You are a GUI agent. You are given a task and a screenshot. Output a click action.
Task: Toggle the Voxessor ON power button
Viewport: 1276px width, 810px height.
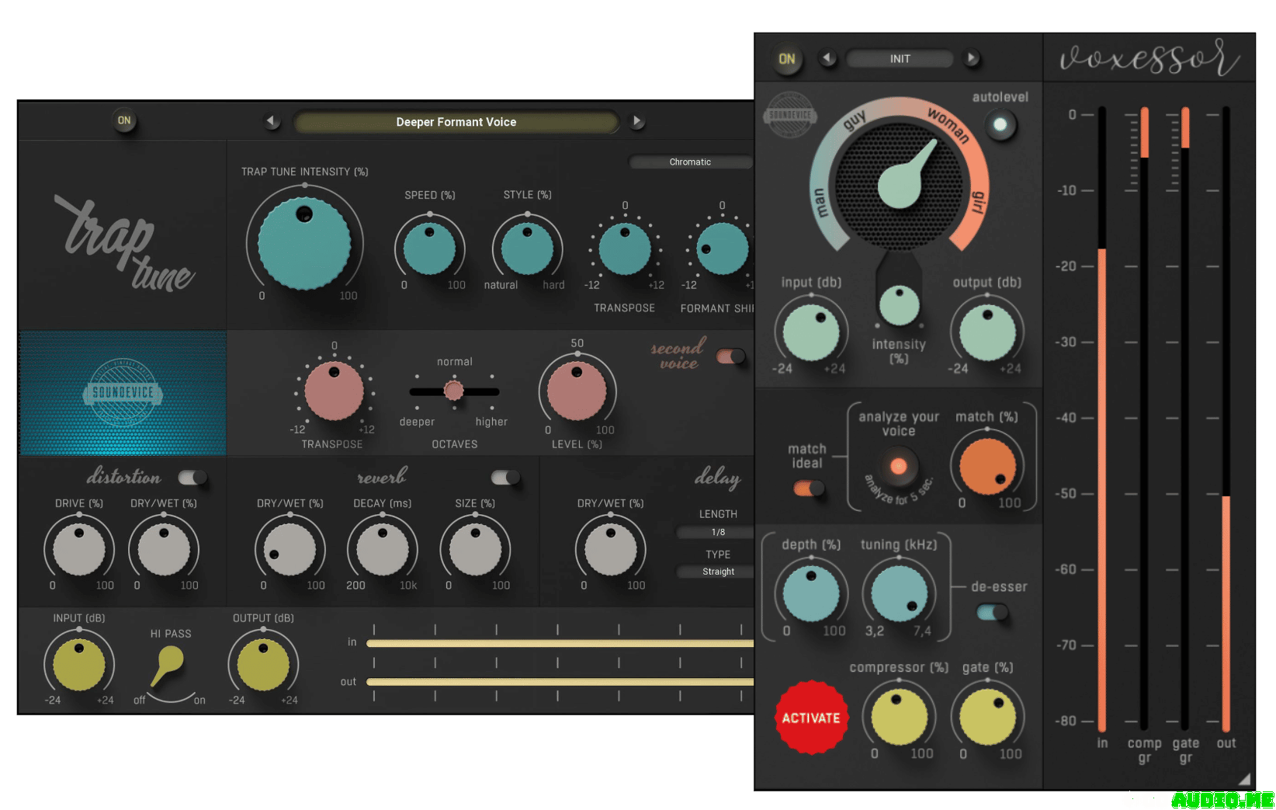[x=787, y=59]
